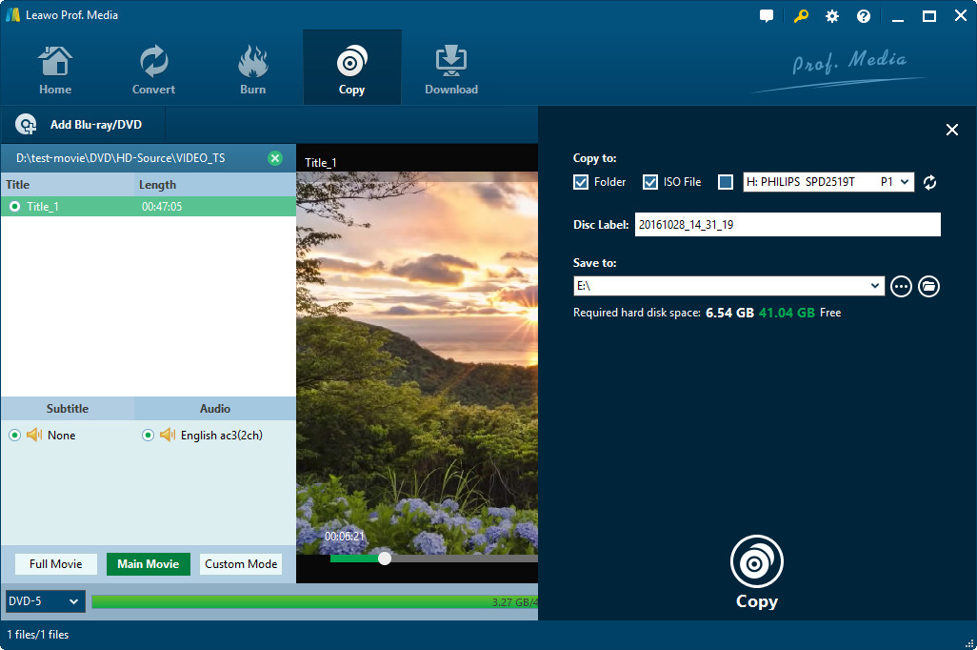This screenshot has width=977, height=650.
Task: Go to the Convert tab
Action: tap(153, 68)
